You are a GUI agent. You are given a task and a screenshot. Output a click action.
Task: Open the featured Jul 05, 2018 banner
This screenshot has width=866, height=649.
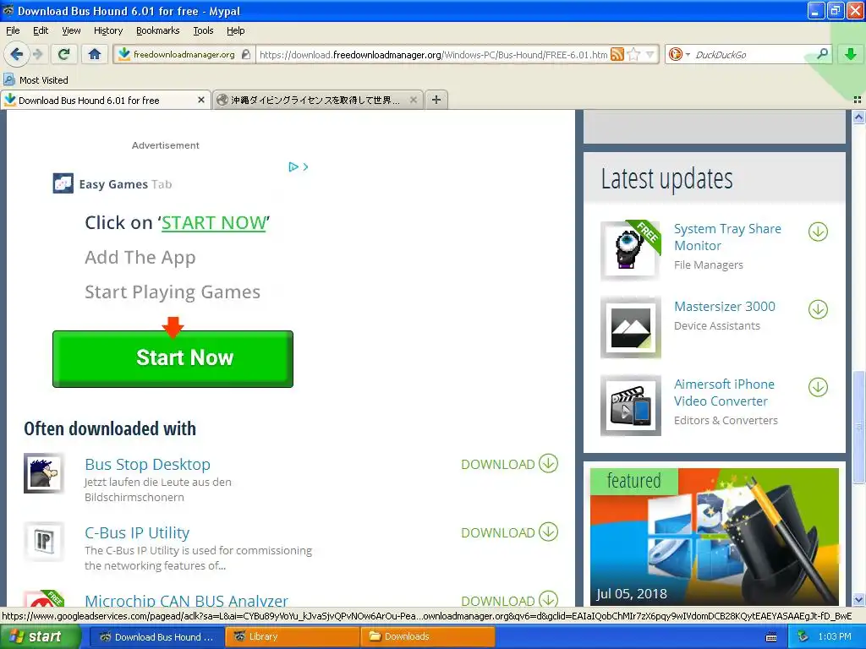tap(714, 537)
